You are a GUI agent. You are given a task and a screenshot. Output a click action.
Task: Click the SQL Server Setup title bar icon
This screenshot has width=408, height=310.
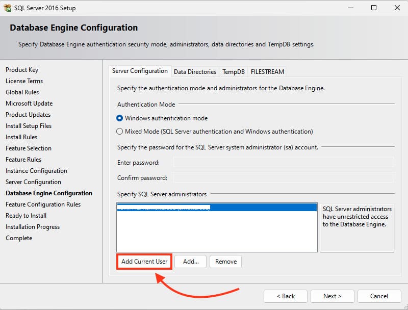7,8
